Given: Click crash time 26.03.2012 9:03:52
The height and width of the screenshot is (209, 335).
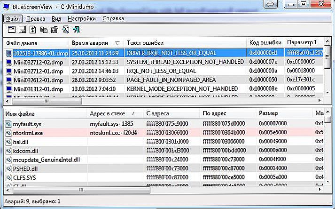Looking at the screenshot, I should (x=94, y=80).
